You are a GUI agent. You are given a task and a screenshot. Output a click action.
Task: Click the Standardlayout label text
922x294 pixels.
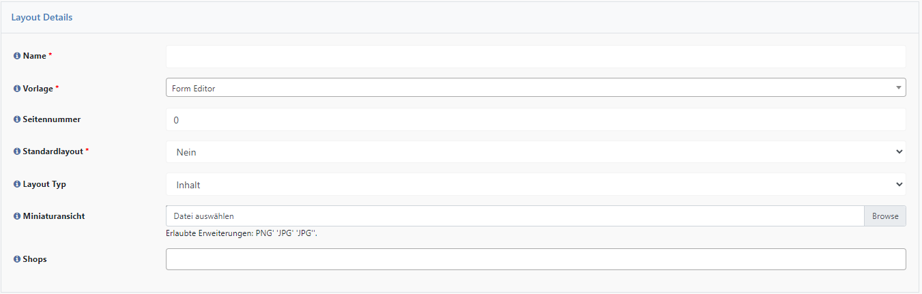pos(53,151)
